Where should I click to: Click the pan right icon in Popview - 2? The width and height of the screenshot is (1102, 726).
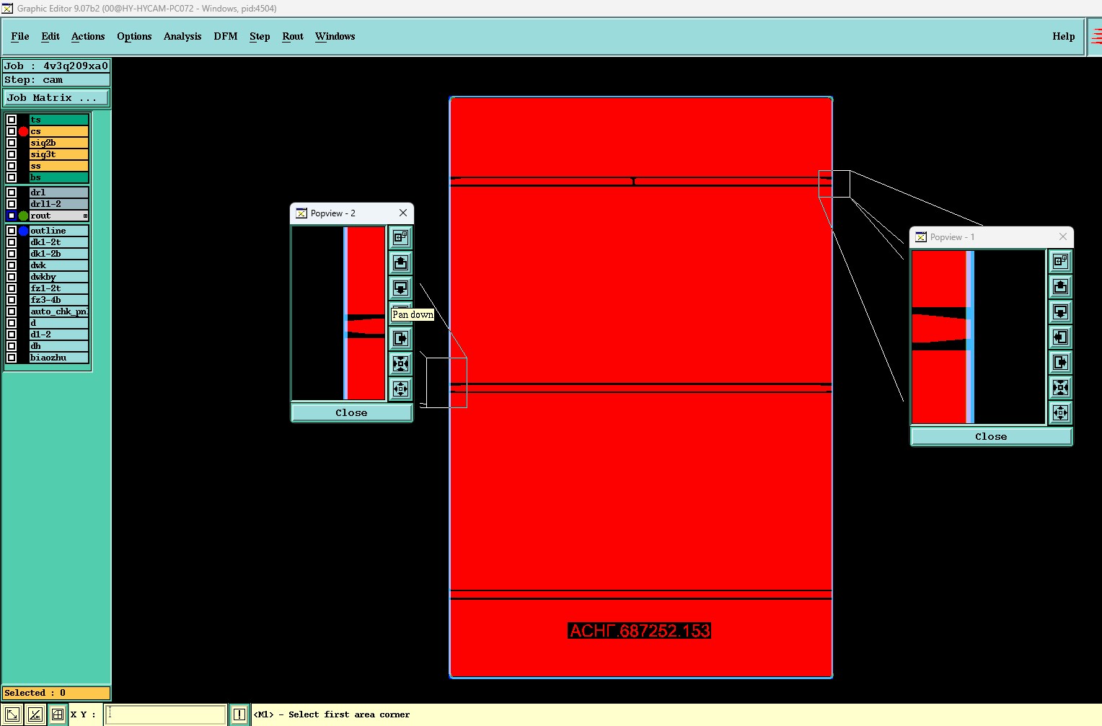pos(400,338)
